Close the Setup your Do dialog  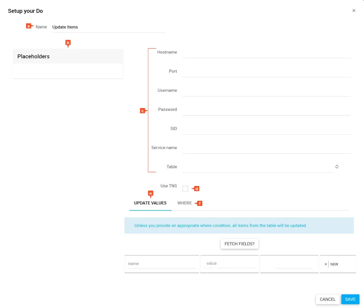tap(354, 11)
